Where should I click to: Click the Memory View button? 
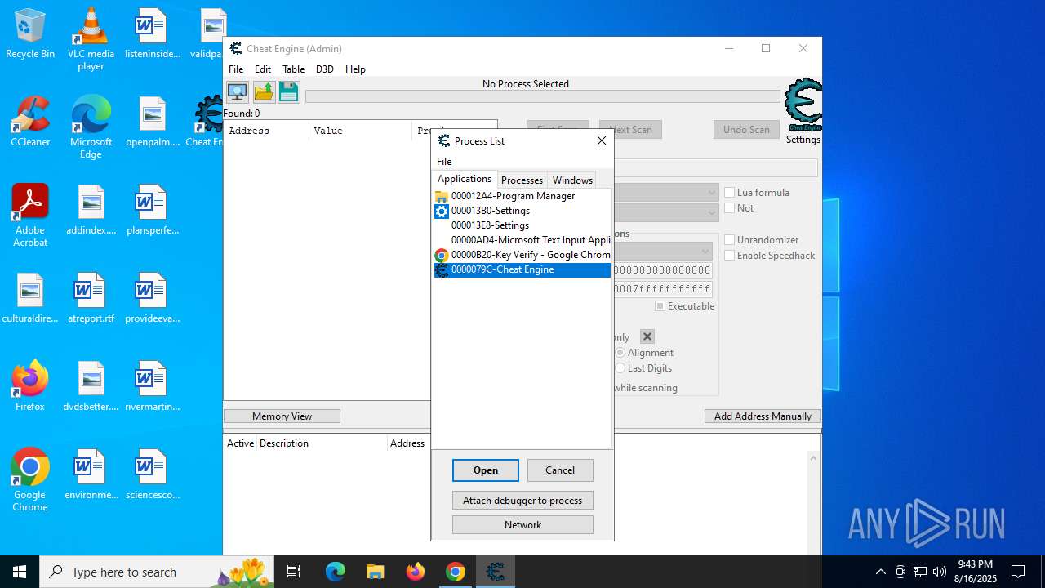pyautogui.click(x=282, y=416)
